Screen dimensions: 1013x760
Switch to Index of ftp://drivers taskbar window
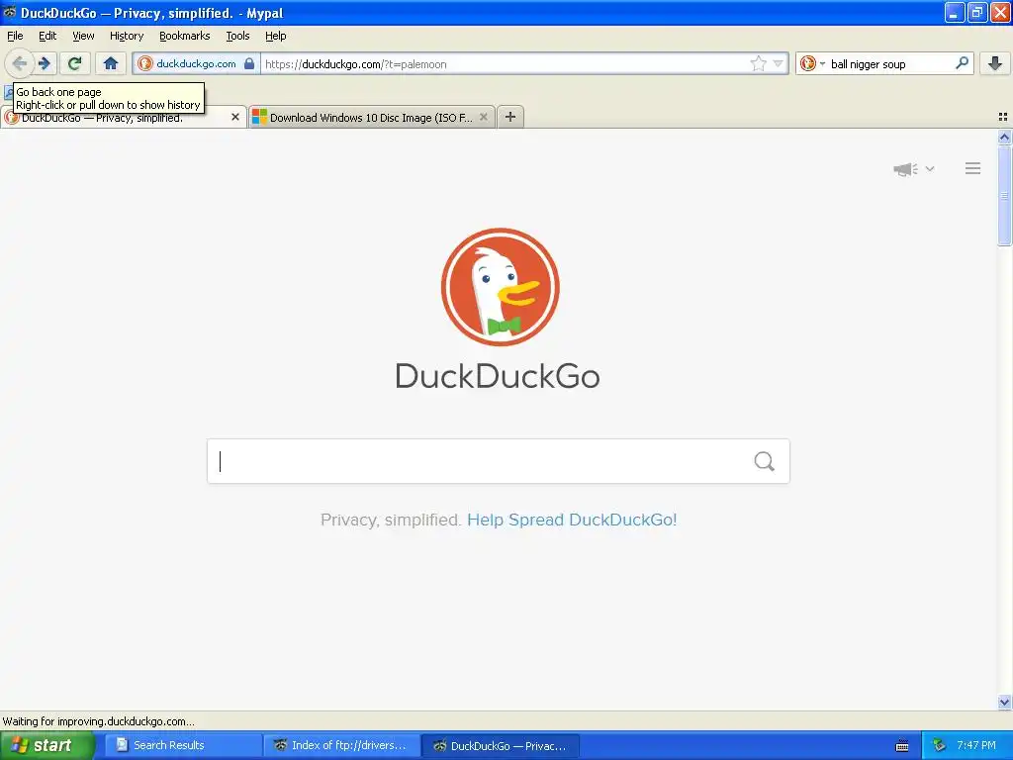point(341,745)
